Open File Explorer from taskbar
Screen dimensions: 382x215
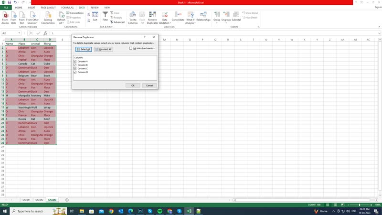(x=82, y=211)
